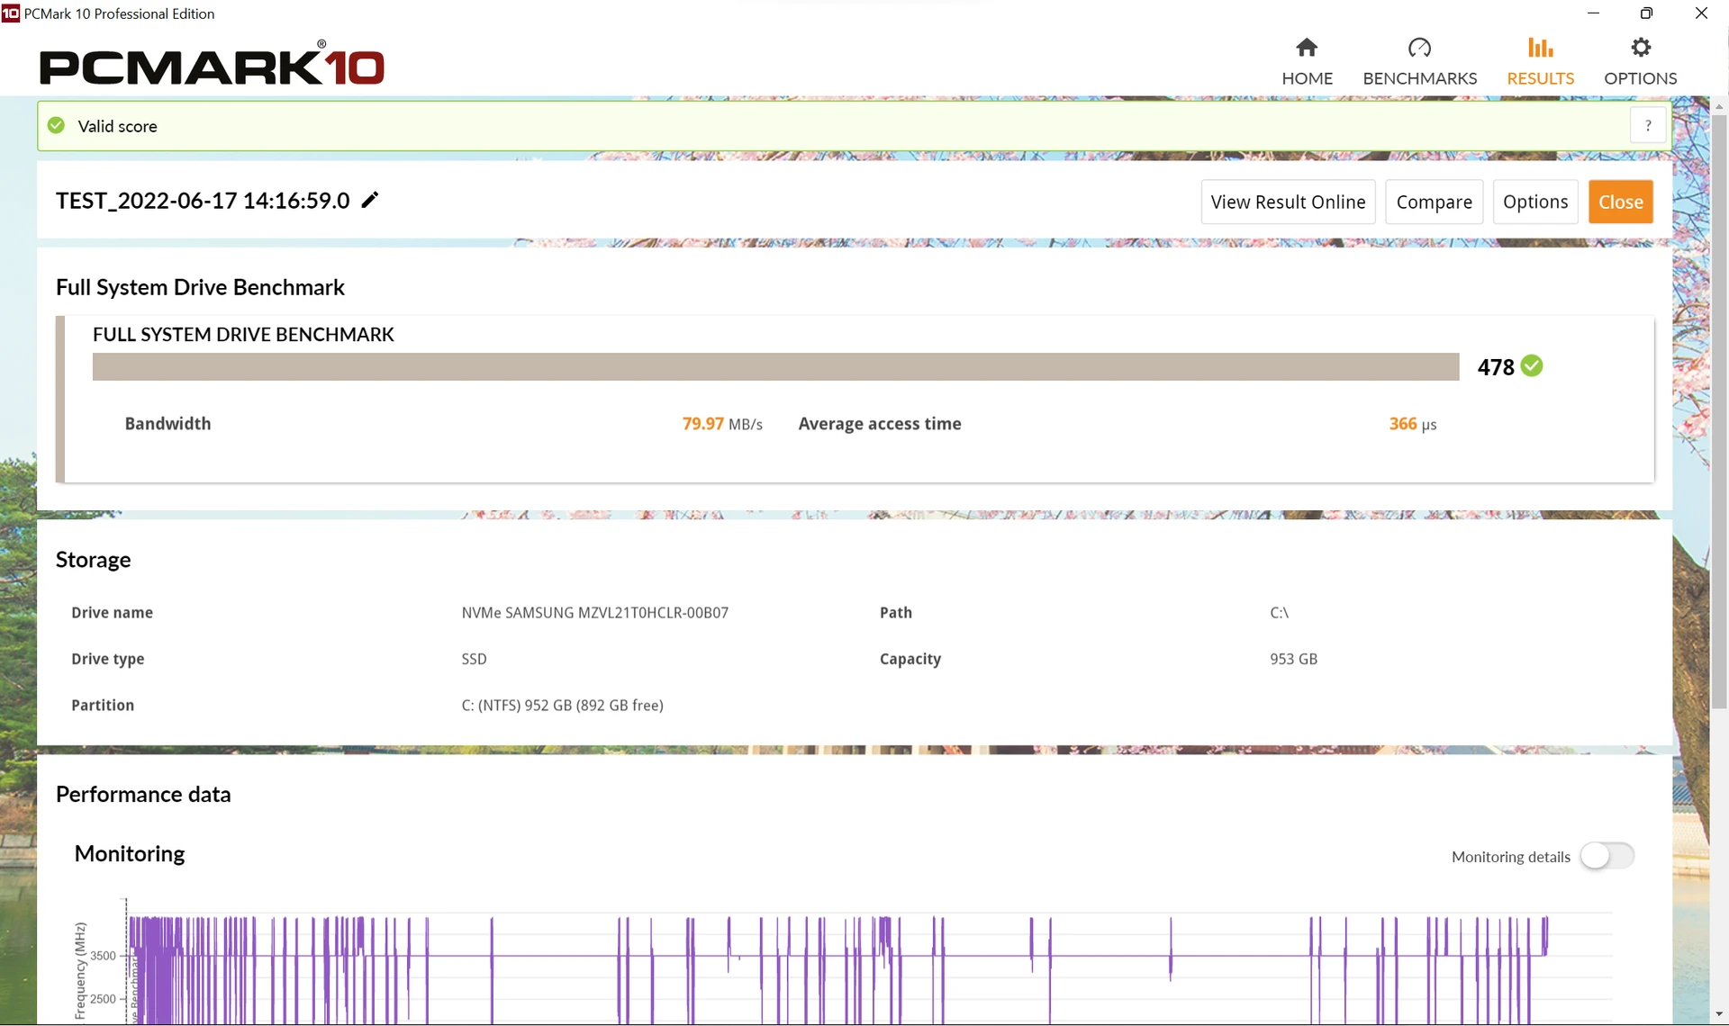The height and width of the screenshot is (1026, 1729).
Task: Click the score value 478
Action: click(1495, 367)
